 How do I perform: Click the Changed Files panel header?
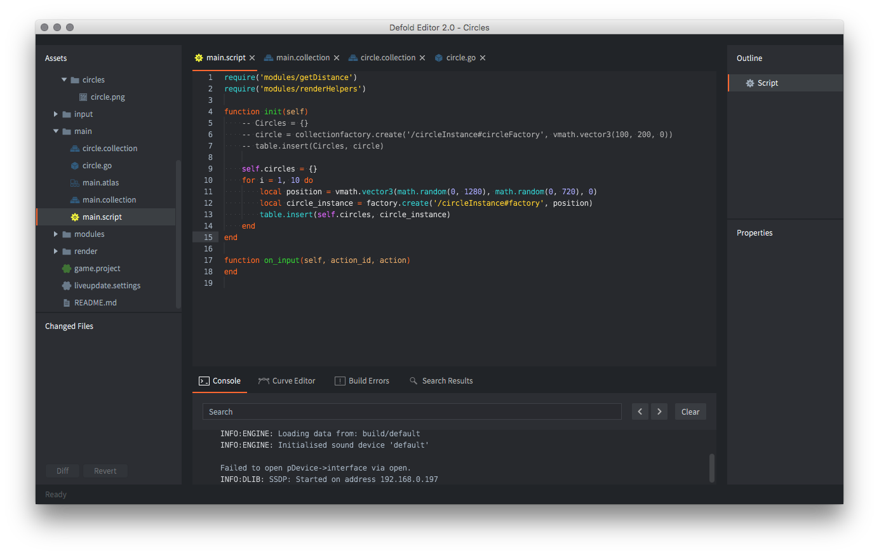coord(69,326)
